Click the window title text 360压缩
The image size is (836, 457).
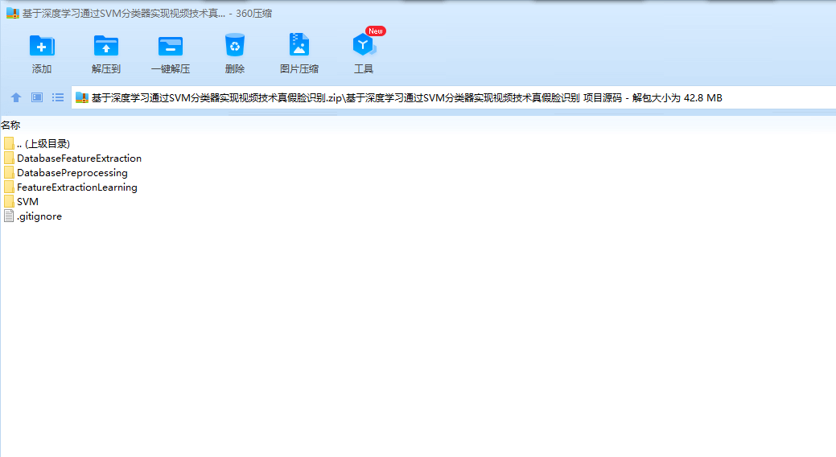253,14
